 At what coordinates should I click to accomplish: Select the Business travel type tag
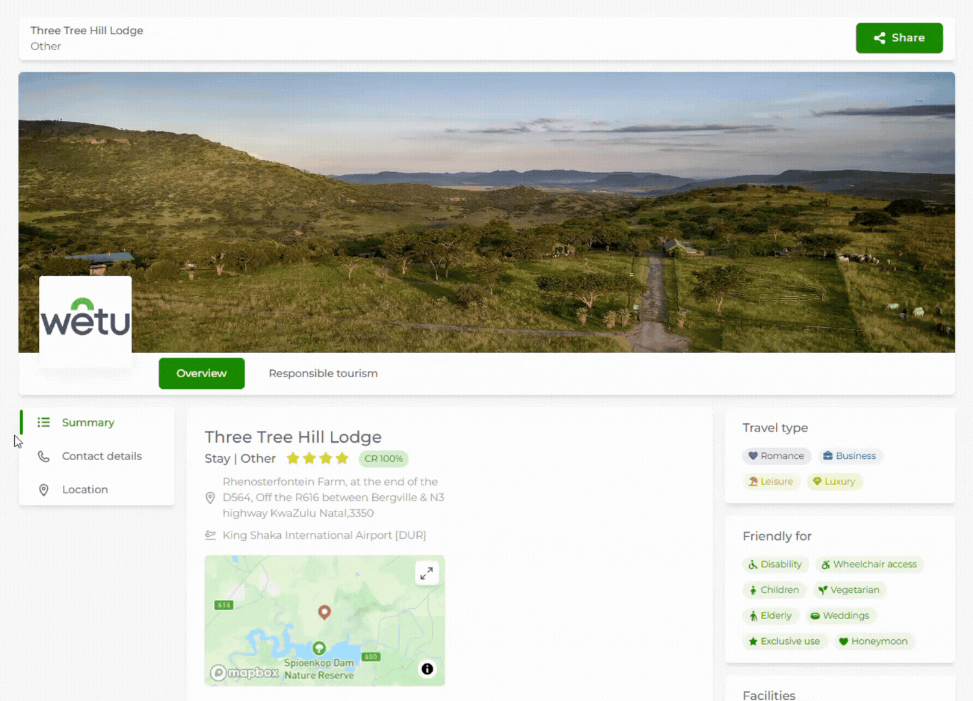coord(850,456)
